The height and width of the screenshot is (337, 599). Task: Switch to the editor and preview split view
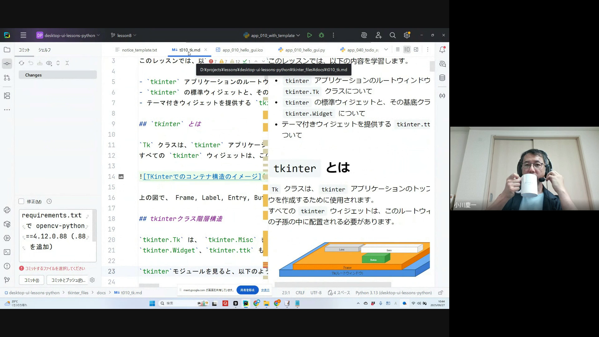(x=407, y=50)
